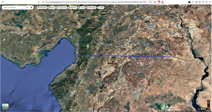Click the magnifier search icon in Maps
Screen dimensions: 212x112
(x=27, y=7)
